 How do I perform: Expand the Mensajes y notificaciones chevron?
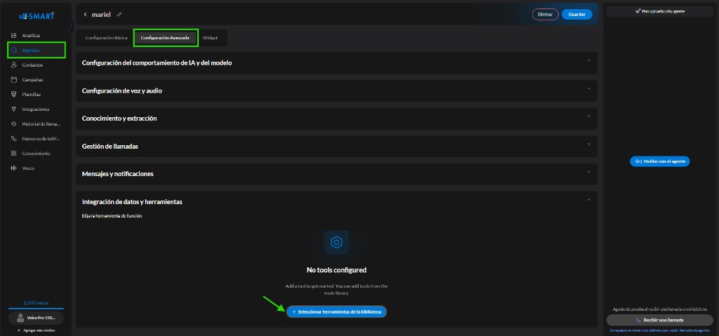[x=589, y=172]
